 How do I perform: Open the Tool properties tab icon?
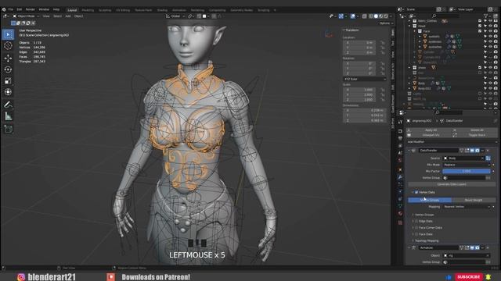400,122
